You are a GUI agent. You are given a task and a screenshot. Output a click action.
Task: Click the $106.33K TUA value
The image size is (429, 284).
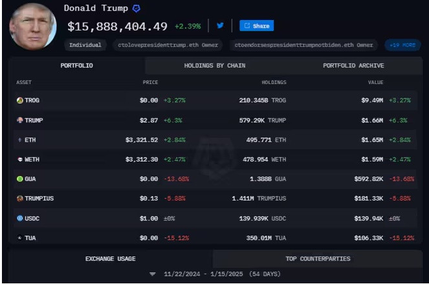[x=369, y=238]
